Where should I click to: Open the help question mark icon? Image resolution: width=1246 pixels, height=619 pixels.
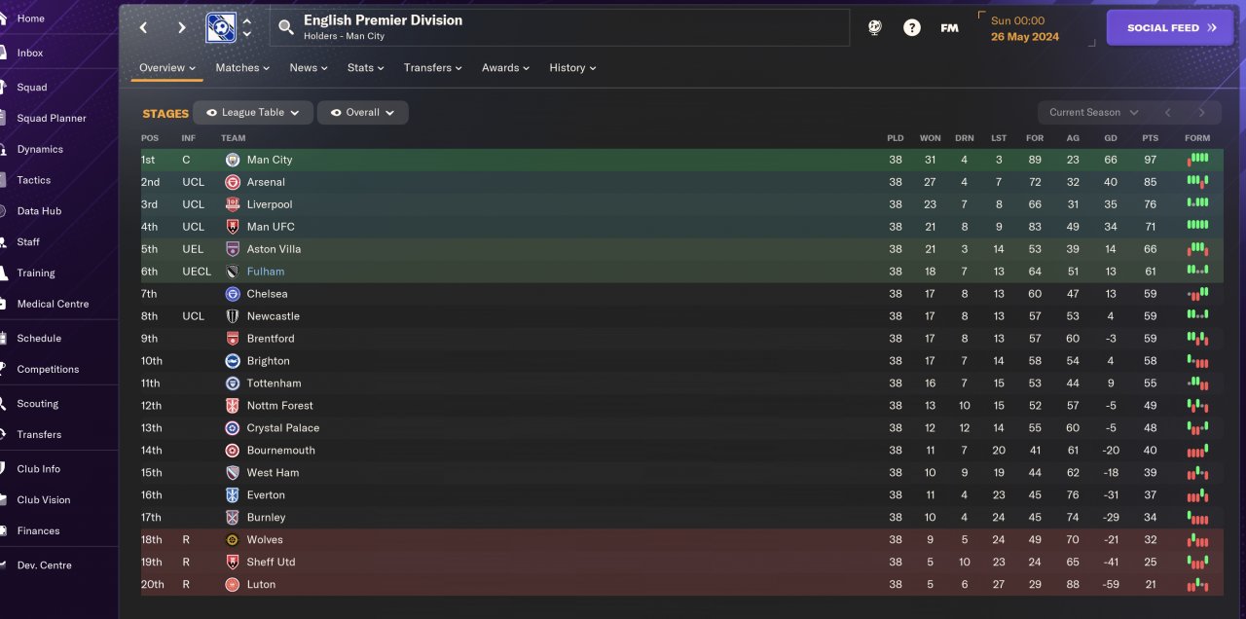coord(911,27)
